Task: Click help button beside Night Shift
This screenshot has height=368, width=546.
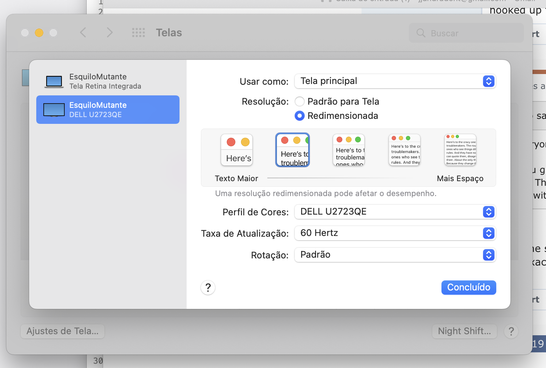Action: click(x=511, y=331)
